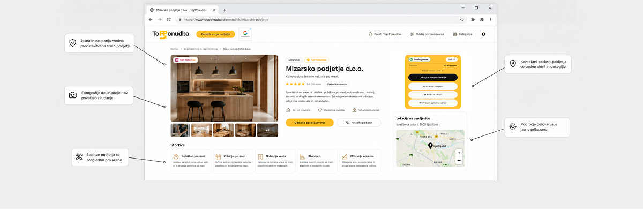This screenshot has width=643, height=211.
Task: Select the Mizarsko podjetje d.o.o. browser tab
Action: point(183,10)
